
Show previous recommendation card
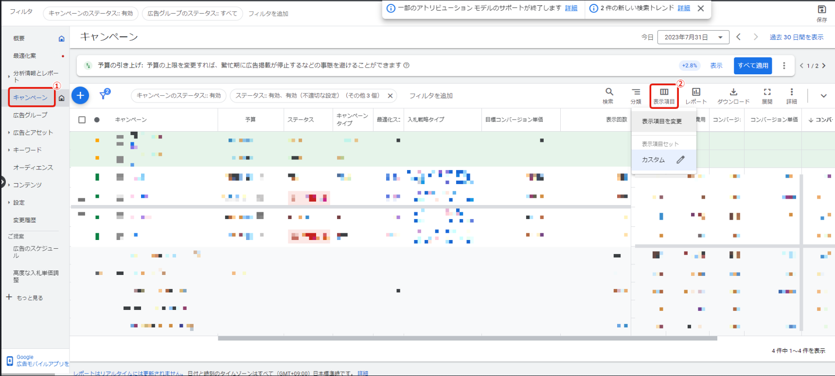[x=801, y=66]
